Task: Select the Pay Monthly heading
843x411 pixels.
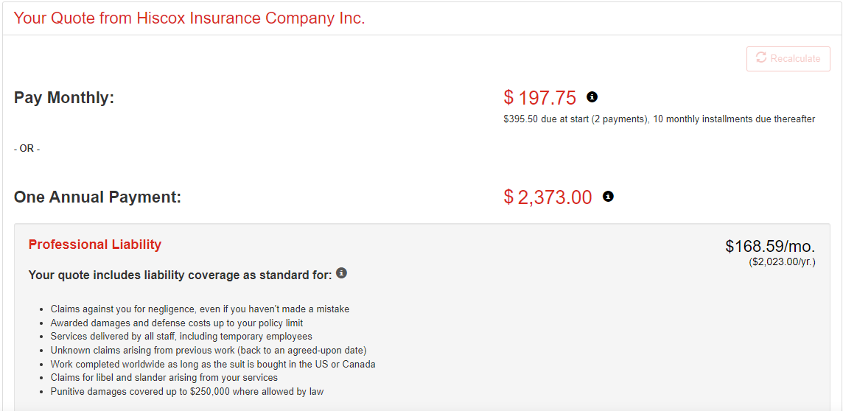Action: pos(64,97)
